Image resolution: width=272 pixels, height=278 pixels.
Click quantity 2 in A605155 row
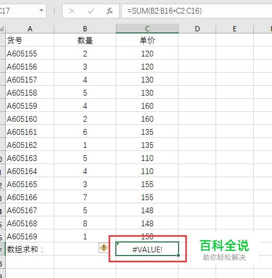tap(85, 53)
